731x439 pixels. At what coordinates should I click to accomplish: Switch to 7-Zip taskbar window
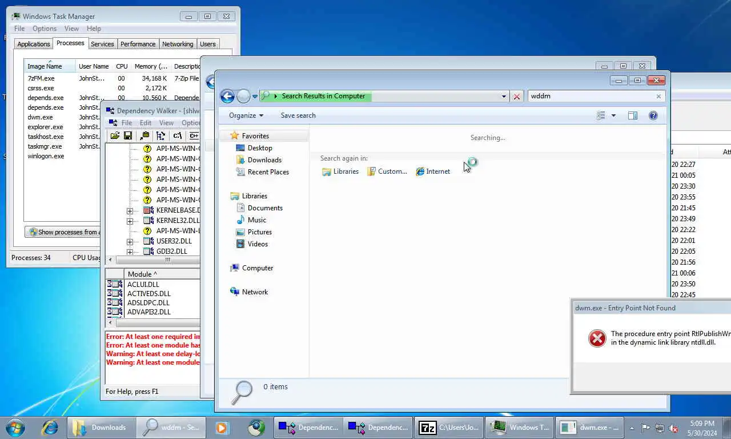(x=448, y=427)
